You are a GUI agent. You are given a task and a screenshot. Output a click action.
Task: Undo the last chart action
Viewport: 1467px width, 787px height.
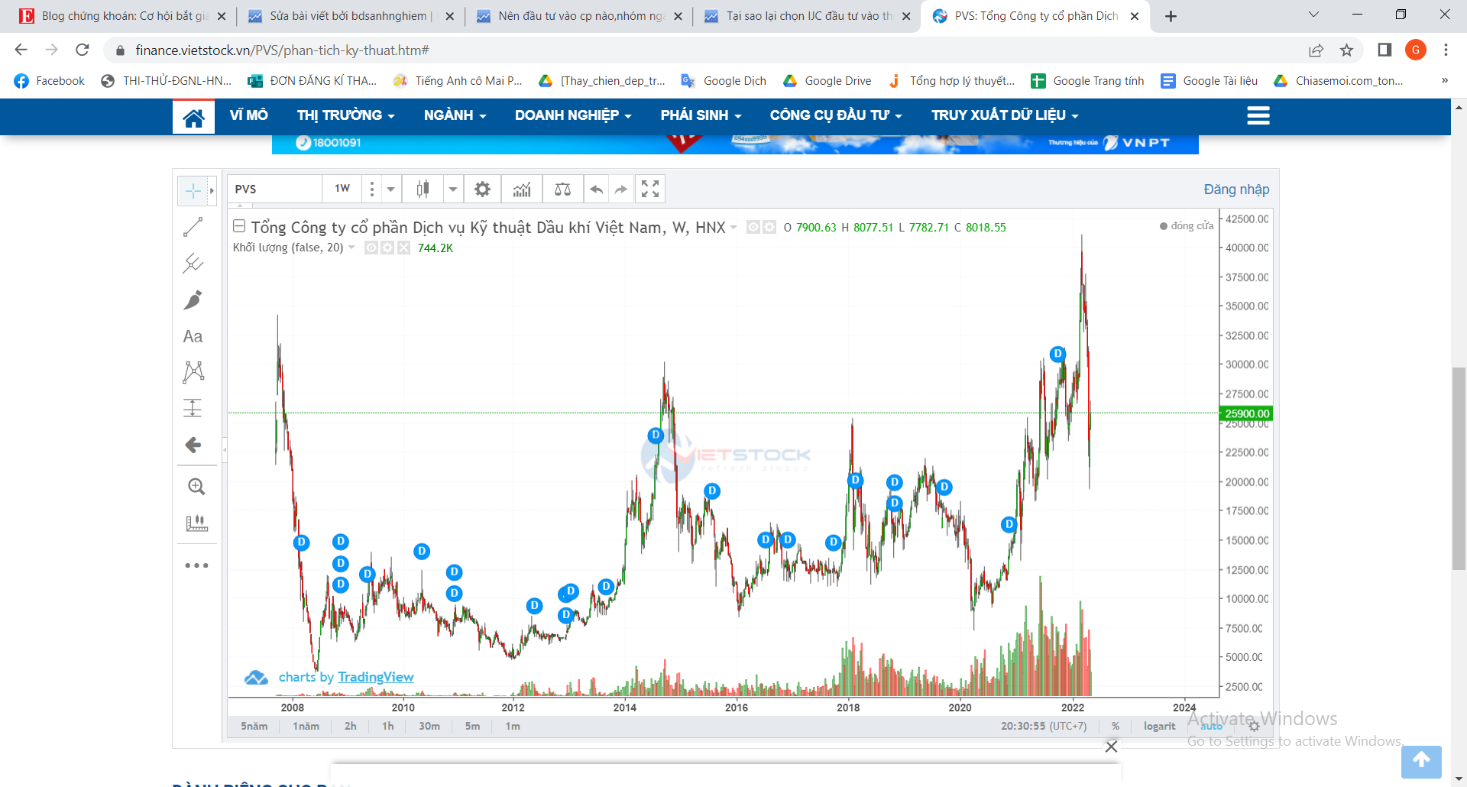tap(597, 189)
